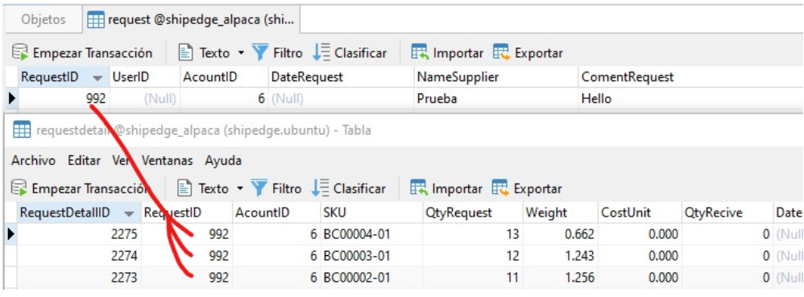Select the request @shipedge_alpaca tab
The width and height of the screenshot is (804, 297).
point(191,20)
